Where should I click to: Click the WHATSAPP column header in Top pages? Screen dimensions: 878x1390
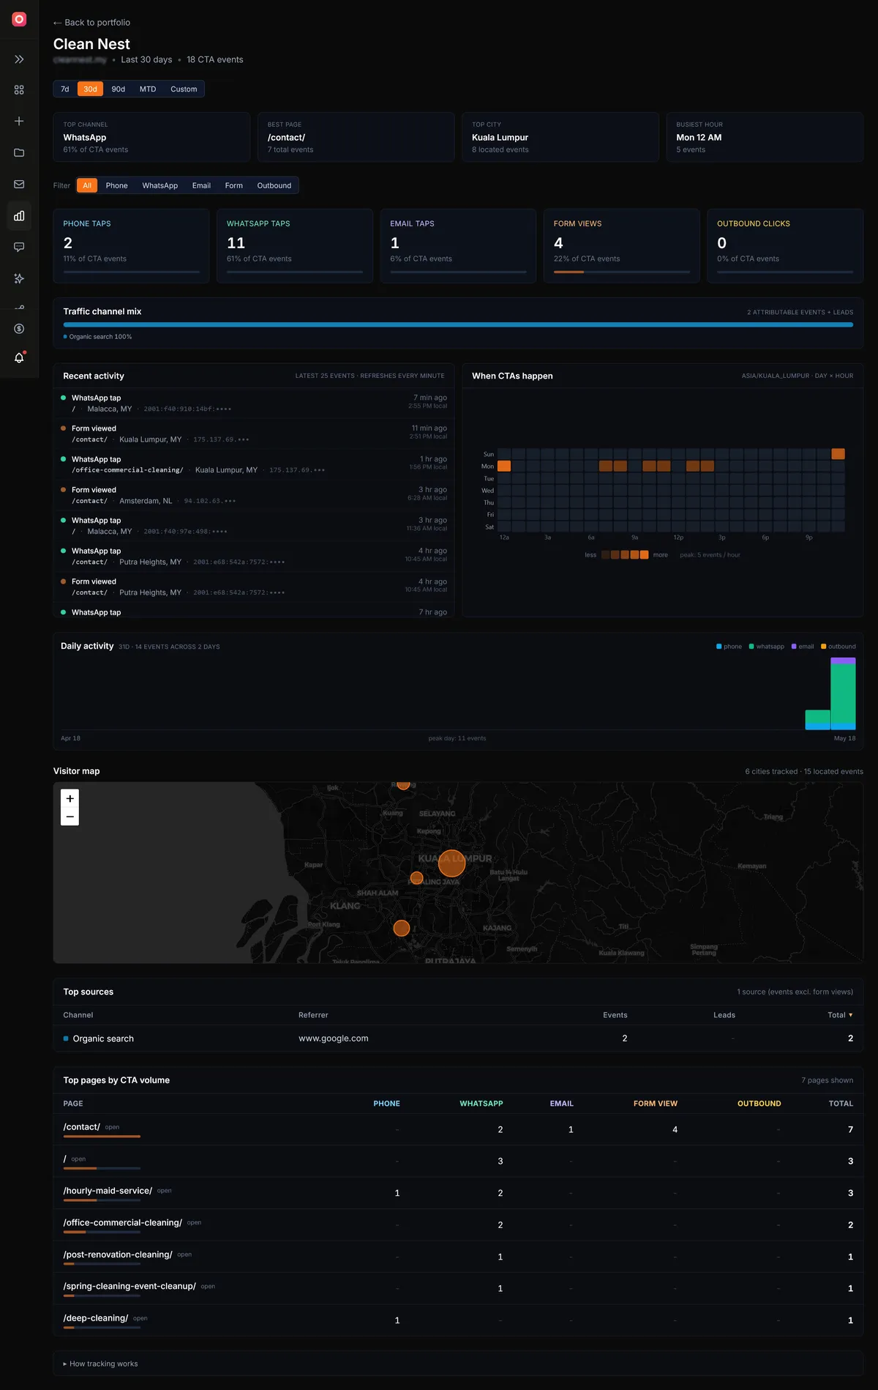481,1104
